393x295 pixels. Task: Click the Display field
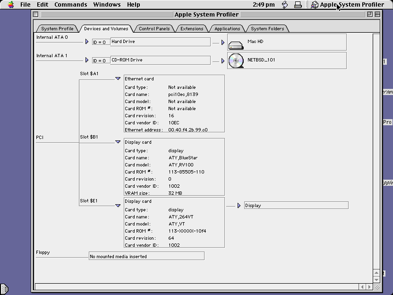click(296, 205)
